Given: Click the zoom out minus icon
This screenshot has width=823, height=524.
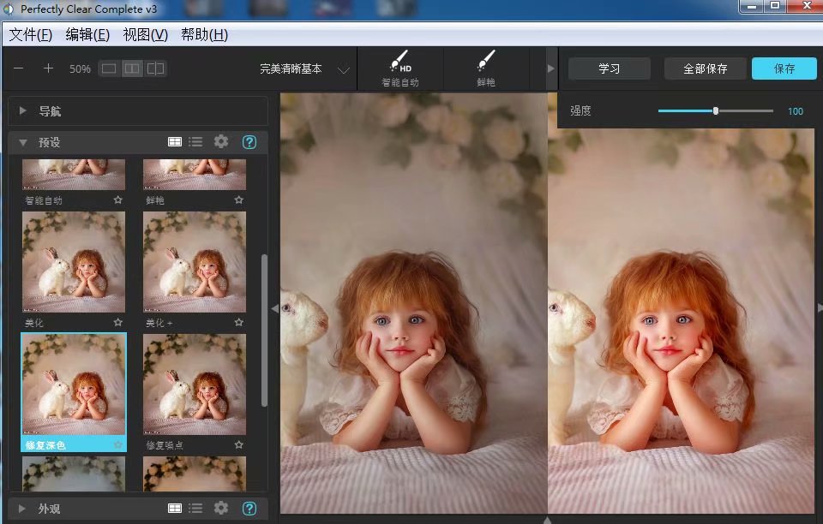Looking at the screenshot, I should pyautogui.click(x=18, y=68).
